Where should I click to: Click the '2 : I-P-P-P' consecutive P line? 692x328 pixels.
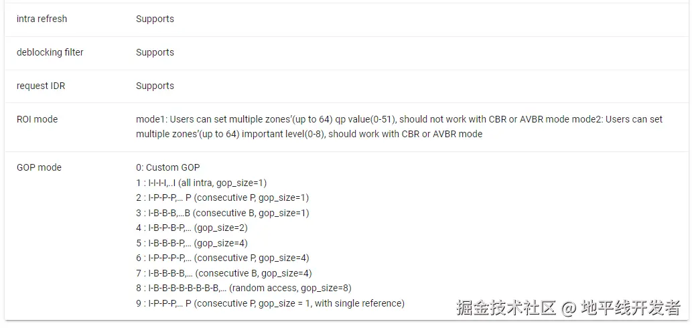[x=222, y=197]
